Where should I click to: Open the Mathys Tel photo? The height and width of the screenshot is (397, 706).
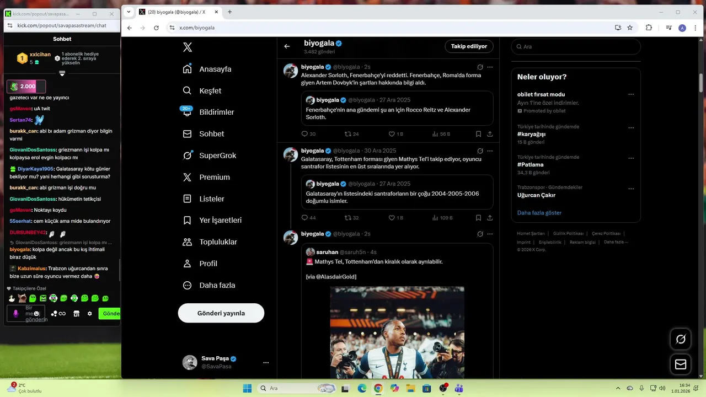point(397,332)
